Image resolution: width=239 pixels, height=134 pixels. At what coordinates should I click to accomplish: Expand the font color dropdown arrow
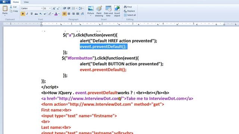point(59,14)
